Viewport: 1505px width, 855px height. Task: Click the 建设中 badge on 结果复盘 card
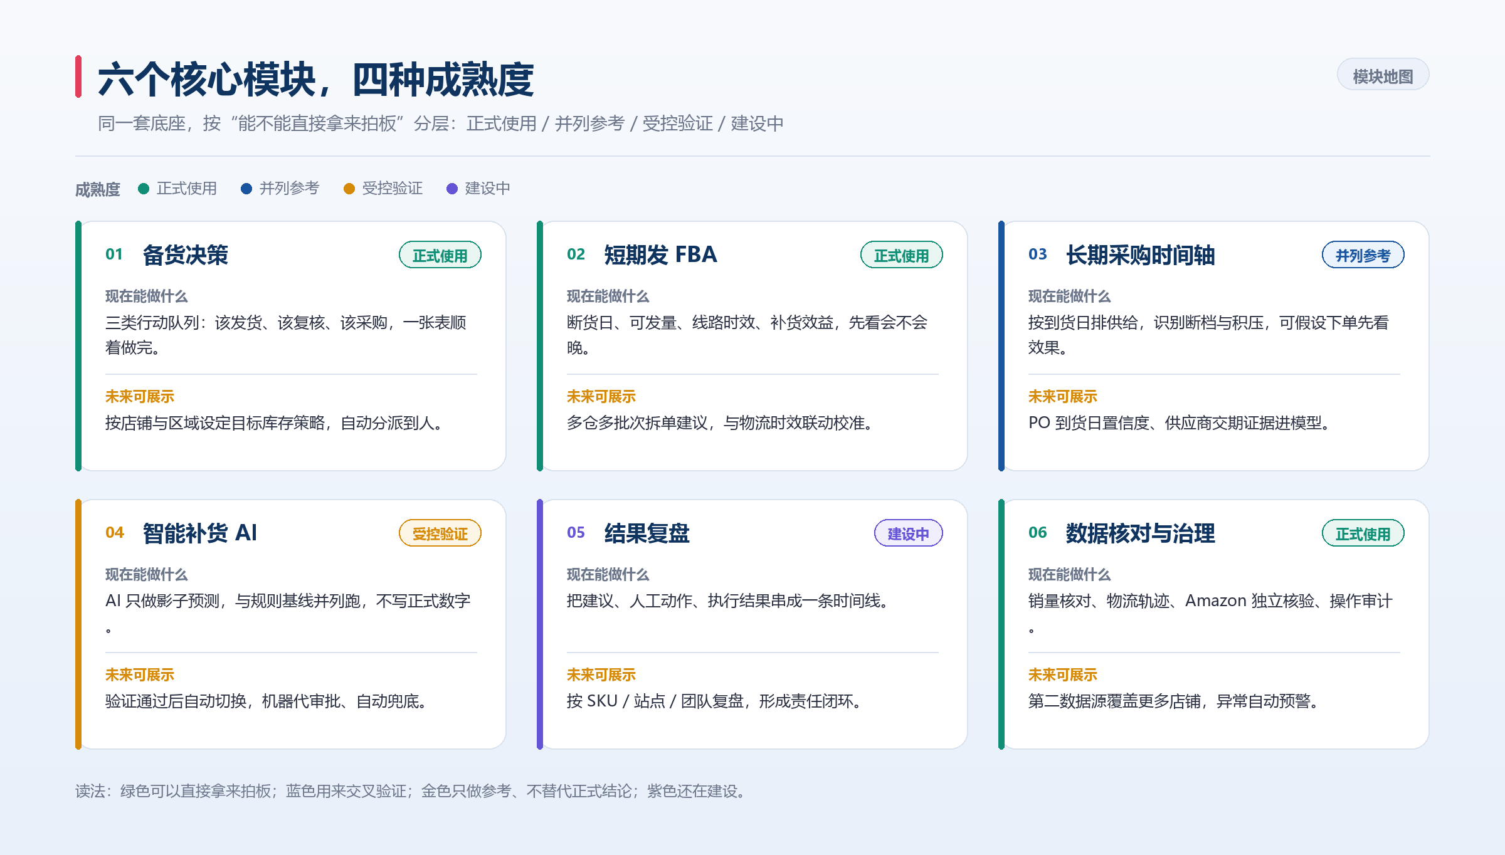pyautogui.click(x=909, y=533)
